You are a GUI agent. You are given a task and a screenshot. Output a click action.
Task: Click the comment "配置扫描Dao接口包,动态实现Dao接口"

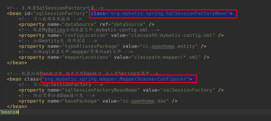point(83,74)
